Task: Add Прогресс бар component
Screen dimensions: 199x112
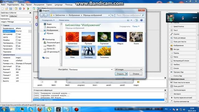Action: coord(183,72)
